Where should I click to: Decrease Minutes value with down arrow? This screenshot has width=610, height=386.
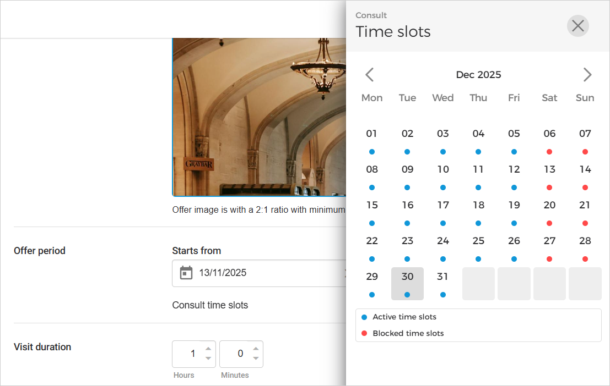[256, 359]
